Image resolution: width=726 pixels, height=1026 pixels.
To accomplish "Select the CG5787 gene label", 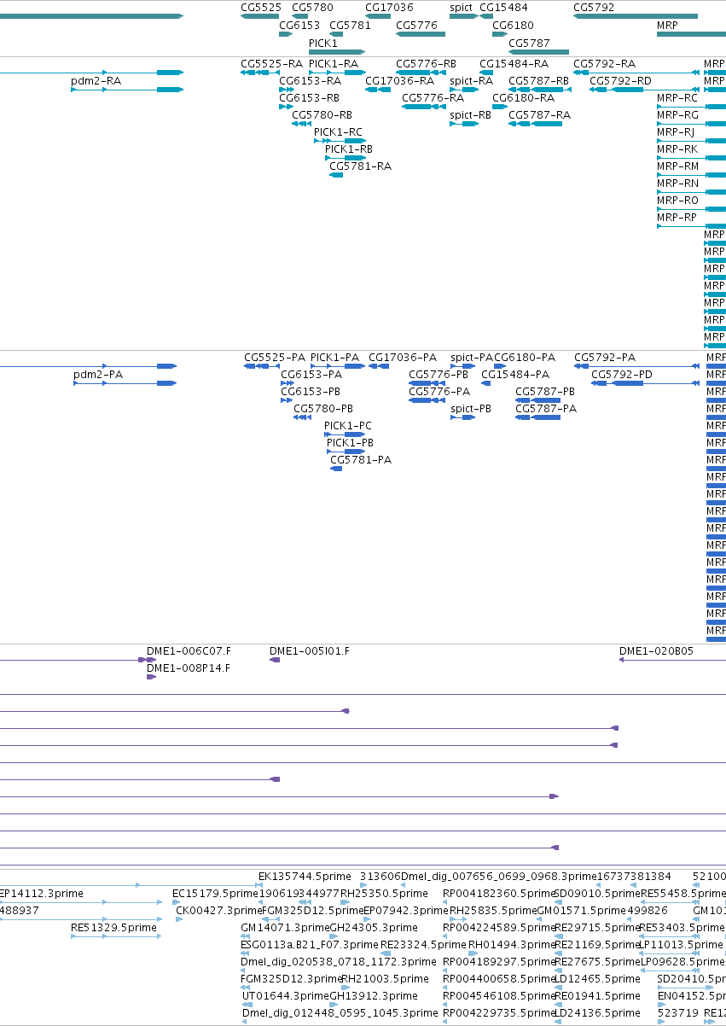I will pyautogui.click(x=529, y=43).
